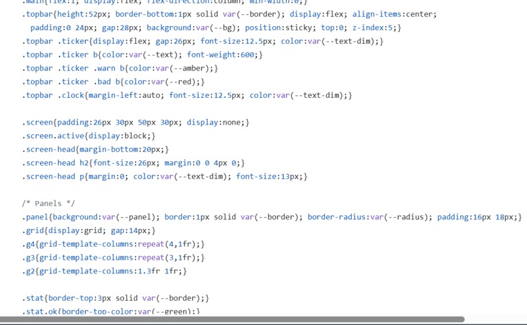Click the 'font-weight:600' declaration text
This screenshot has width=527, height=325.
[220, 55]
